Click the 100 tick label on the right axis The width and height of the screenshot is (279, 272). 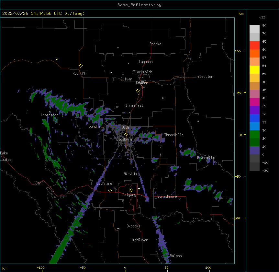[x=238, y=51]
